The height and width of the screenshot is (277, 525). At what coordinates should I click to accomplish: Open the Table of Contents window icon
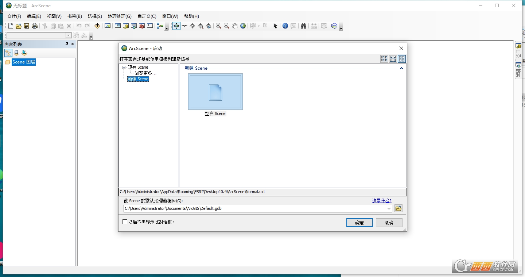[x=118, y=26]
